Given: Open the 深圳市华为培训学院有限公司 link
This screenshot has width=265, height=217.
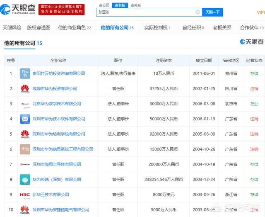Looking at the screenshot, I should point(59,134).
